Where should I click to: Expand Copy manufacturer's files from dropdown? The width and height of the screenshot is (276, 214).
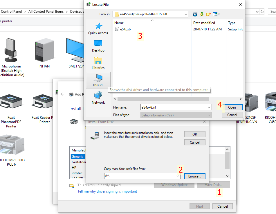178,176
